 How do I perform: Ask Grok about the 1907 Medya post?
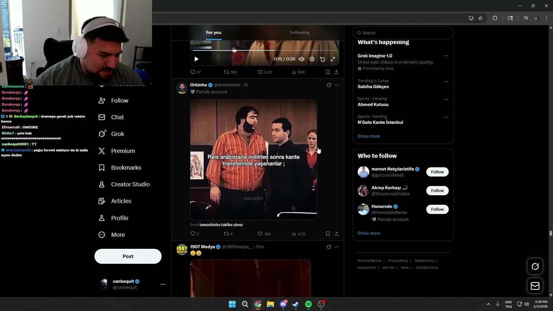tap(329, 247)
